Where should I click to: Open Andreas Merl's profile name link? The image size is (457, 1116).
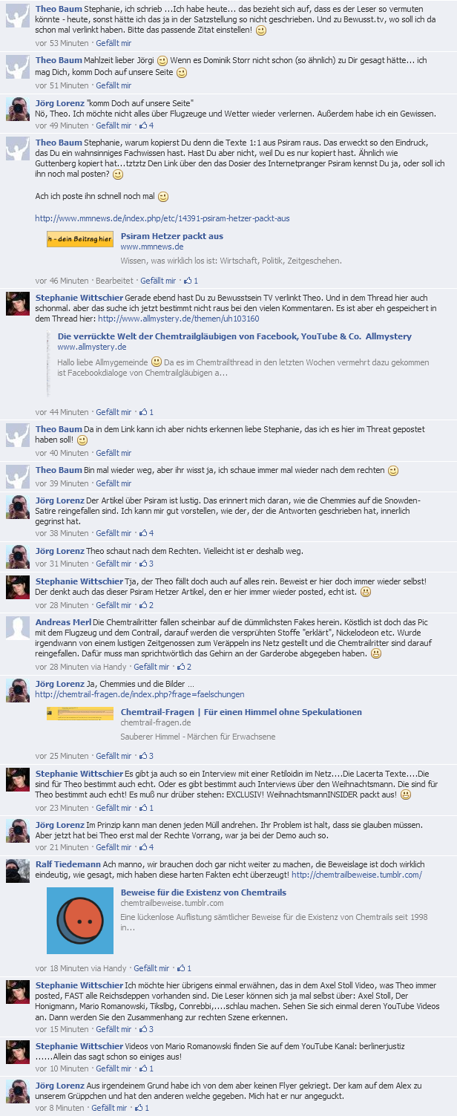click(63, 621)
